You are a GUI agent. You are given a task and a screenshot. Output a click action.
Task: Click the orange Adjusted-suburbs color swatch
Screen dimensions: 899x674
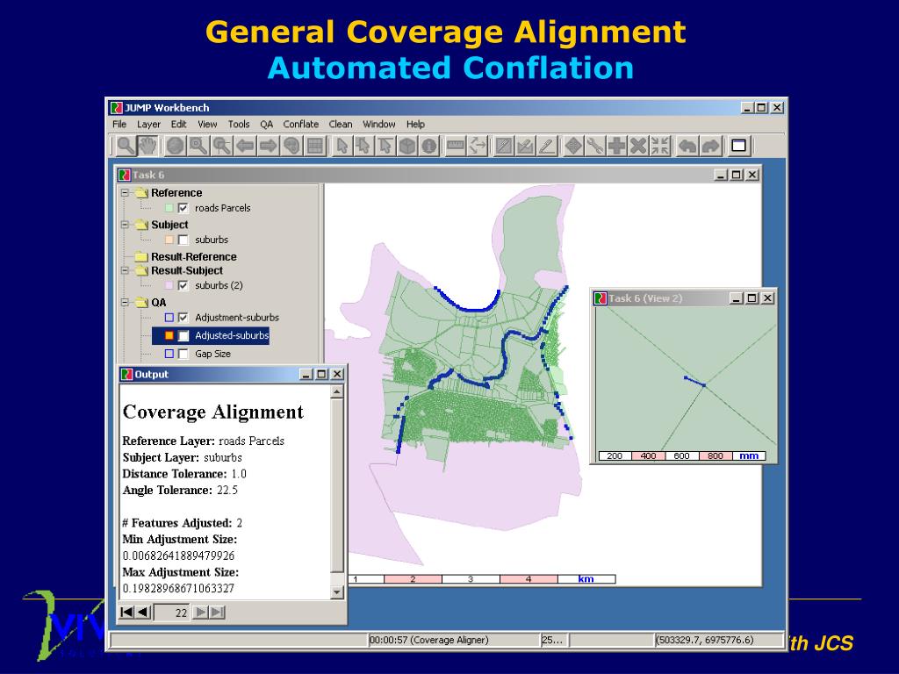pos(169,336)
